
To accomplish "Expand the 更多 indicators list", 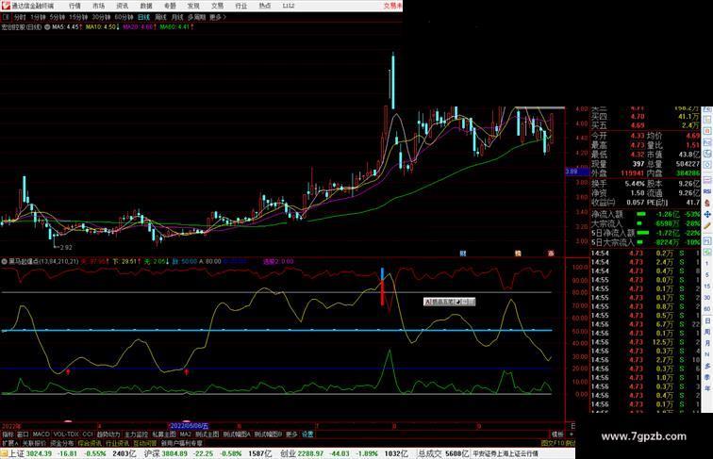I will click(291, 434).
